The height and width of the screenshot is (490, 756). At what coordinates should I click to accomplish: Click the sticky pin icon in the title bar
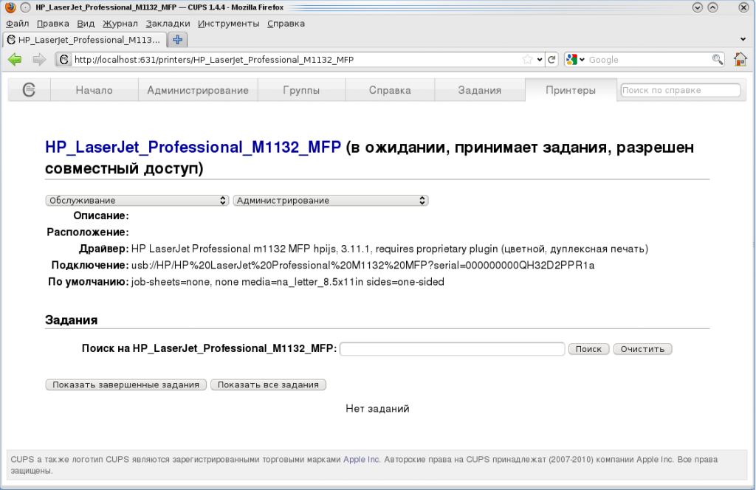pyautogui.click(x=26, y=7)
